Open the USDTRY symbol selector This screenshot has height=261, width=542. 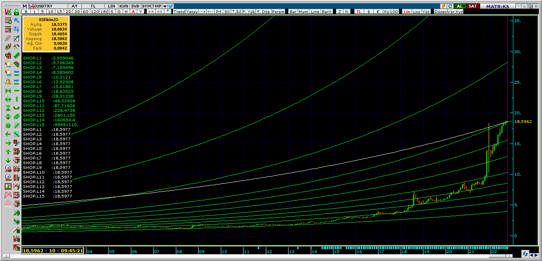click(52, 6)
